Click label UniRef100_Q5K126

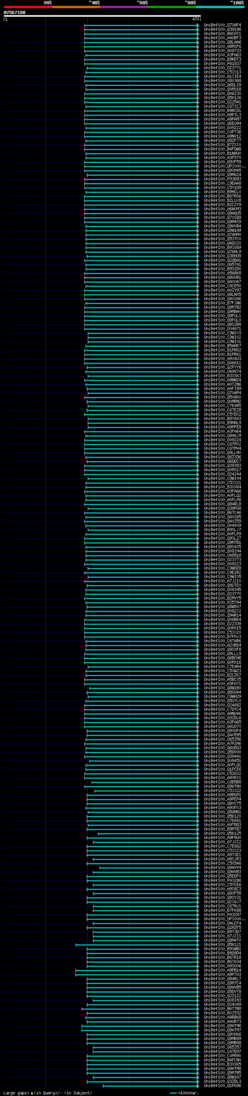[222, 98]
